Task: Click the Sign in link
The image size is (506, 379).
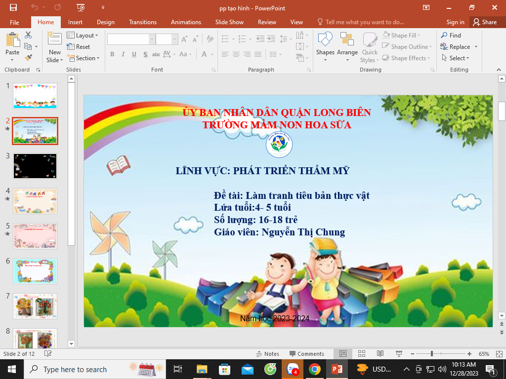Action: click(x=455, y=22)
